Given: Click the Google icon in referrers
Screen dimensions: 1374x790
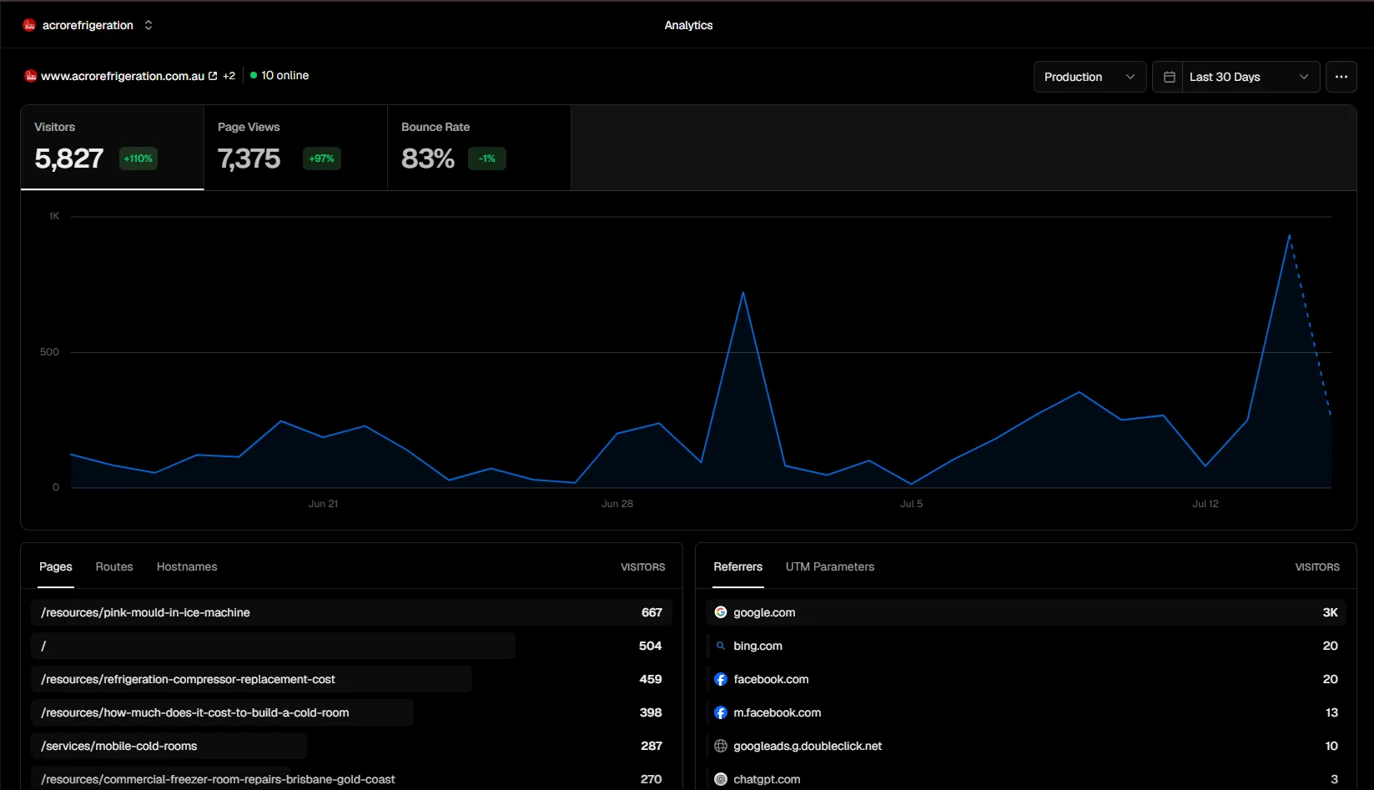Looking at the screenshot, I should 721,612.
